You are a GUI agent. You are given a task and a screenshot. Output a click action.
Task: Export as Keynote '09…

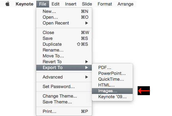coord(112,97)
